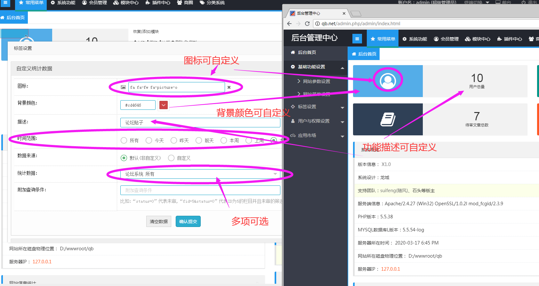Click the picture icon beside icon field
The height and width of the screenshot is (286, 539).
[x=123, y=87]
